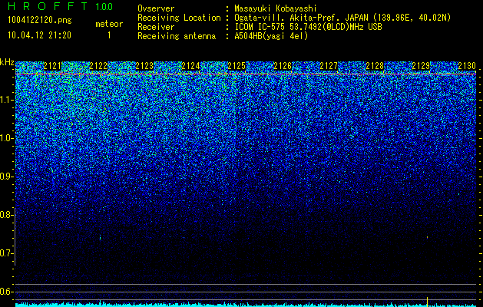Click the meteor echo spot near 2122
483x307 pixels.
click(x=100, y=237)
